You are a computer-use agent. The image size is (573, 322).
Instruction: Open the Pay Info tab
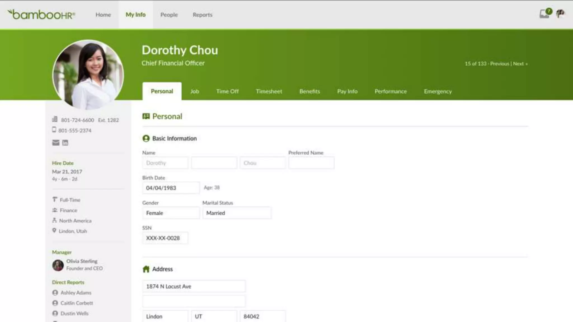pos(347,91)
